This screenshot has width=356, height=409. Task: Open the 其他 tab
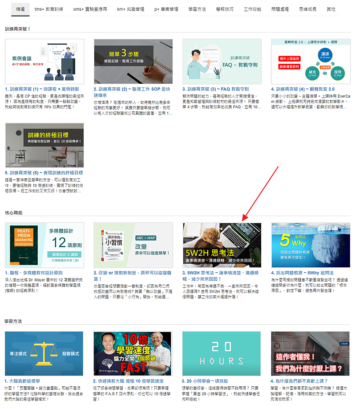pyautogui.click(x=331, y=9)
